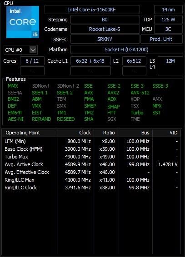This screenshot has width=185, height=257.
Task: Click the SMEP feature label
Action: pos(90,106)
